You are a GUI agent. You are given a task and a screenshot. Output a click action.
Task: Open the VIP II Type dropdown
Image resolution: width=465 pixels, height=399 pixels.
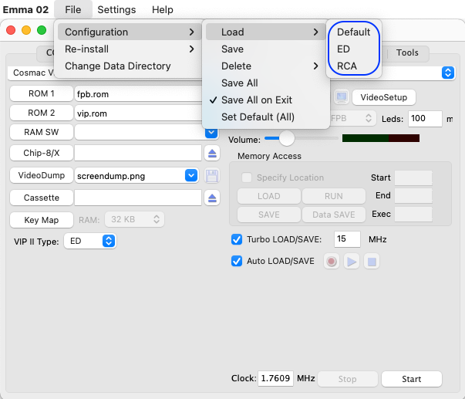tap(90, 241)
